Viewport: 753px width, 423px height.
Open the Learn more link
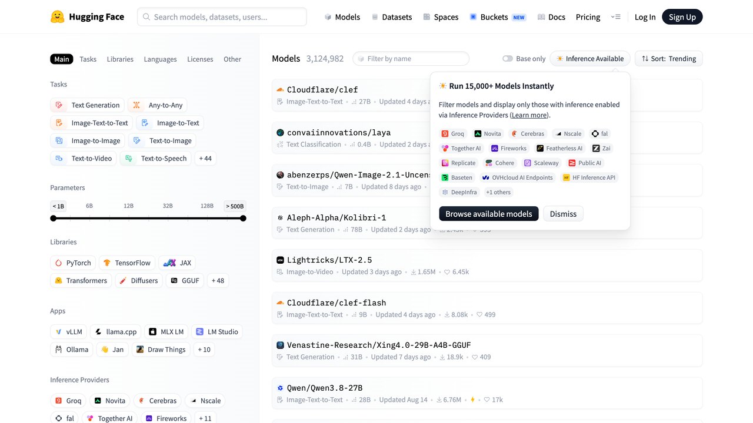tap(529, 115)
